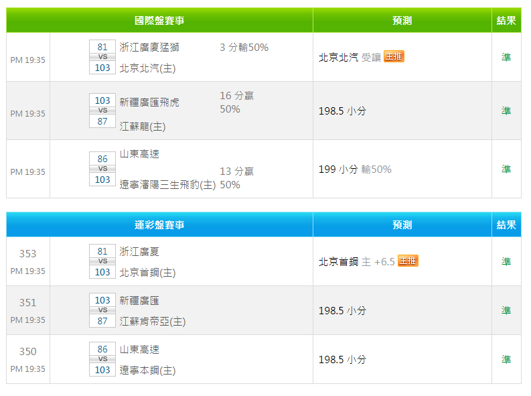Click score 87 next to 江蘇龍(主)

coord(102,121)
